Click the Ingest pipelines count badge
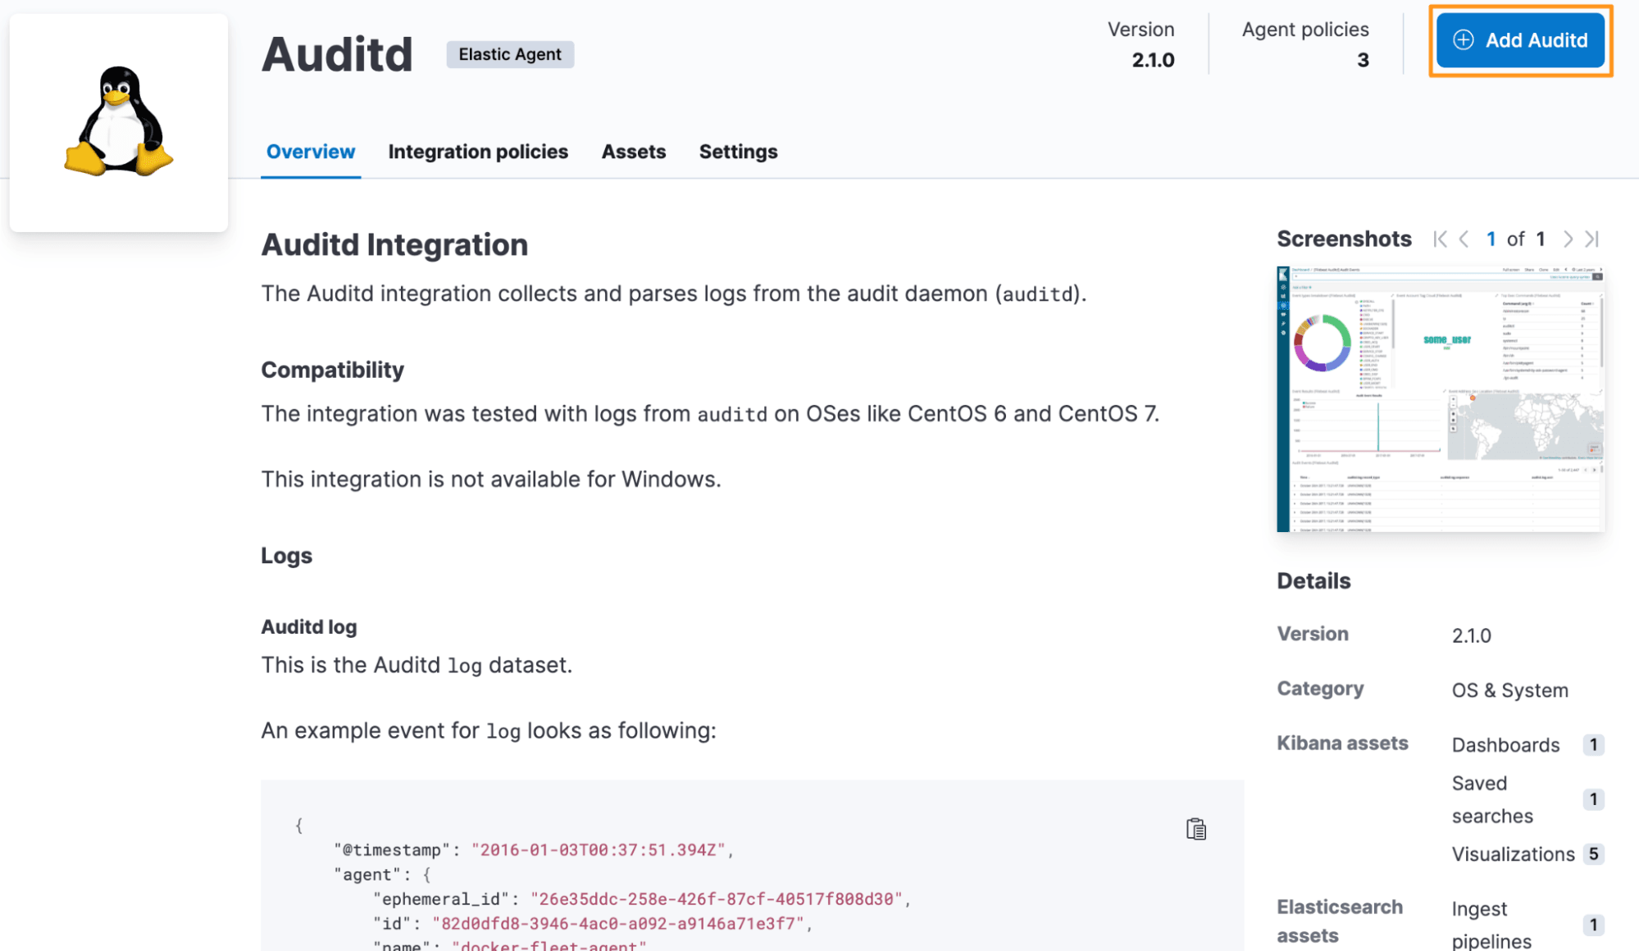This screenshot has width=1639, height=951. 1593,925
